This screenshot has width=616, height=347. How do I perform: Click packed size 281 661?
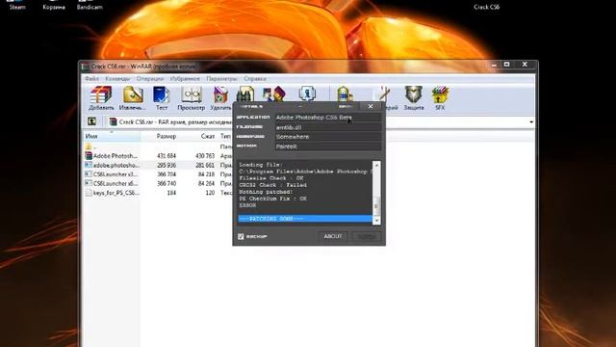click(x=205, y=165)
